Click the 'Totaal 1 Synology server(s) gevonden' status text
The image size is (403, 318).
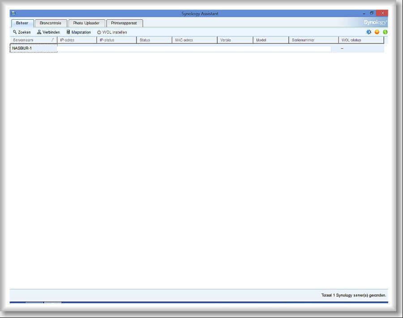coord(354,295)
